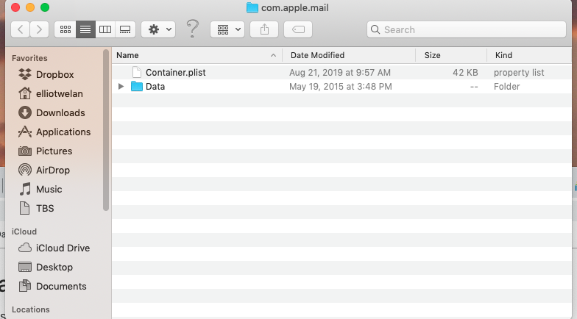Image resolution: width=577 pixels, height=319 pixels.
Task: Click the Favorites section header
Action: click(29, 58)
